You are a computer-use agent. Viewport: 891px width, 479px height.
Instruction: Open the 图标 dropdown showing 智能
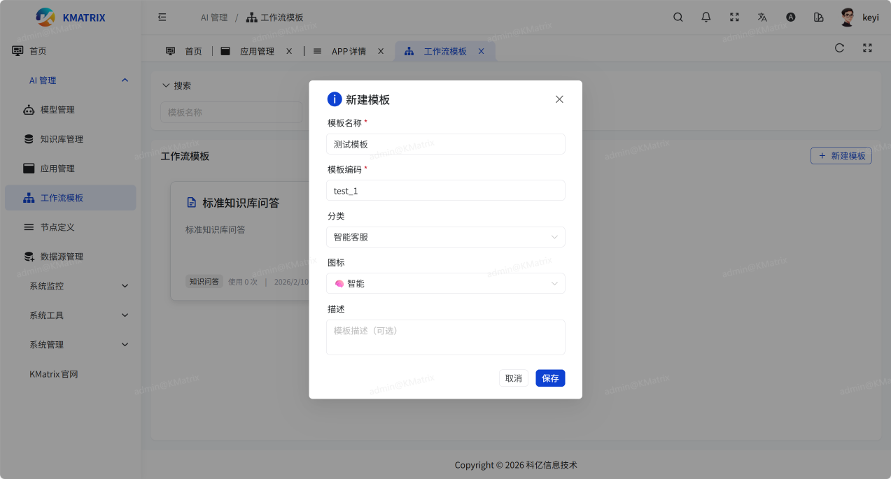[x=445, y=283]
